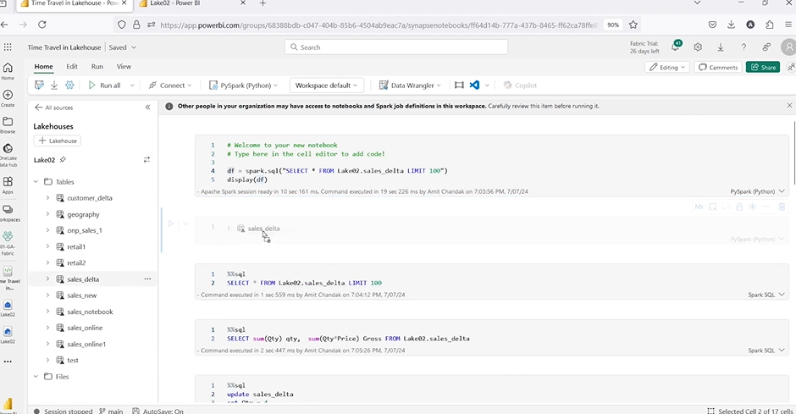Click the Run all button
This screenshot has height=414, width=796.
(105, 86)
